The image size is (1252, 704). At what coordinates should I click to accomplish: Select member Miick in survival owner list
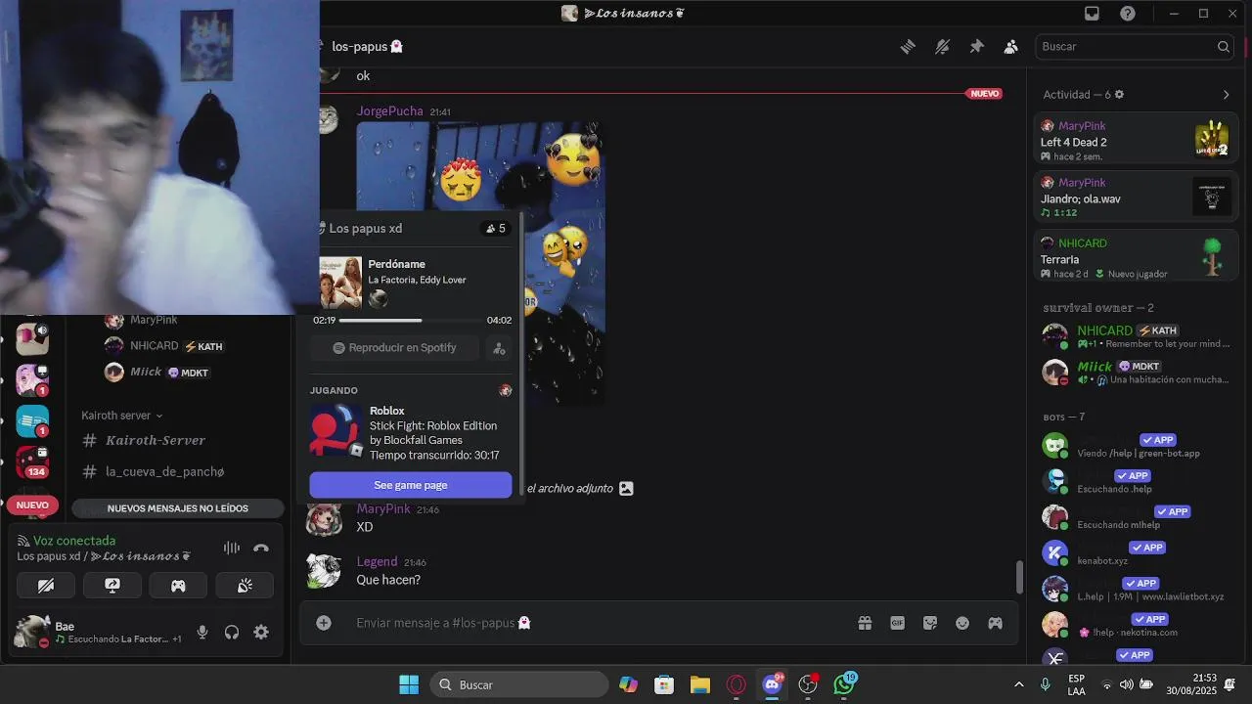click(1136, 373)
